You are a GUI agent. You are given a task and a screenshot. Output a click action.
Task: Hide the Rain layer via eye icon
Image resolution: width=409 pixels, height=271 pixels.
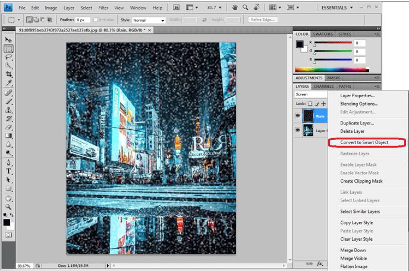point(298,116)
